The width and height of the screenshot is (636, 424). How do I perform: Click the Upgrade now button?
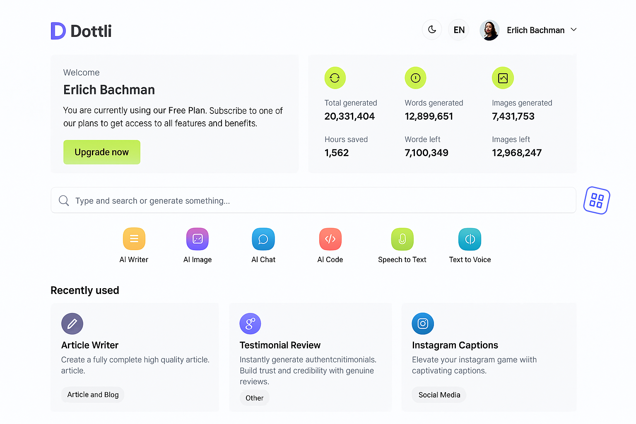tap(102, 152)
